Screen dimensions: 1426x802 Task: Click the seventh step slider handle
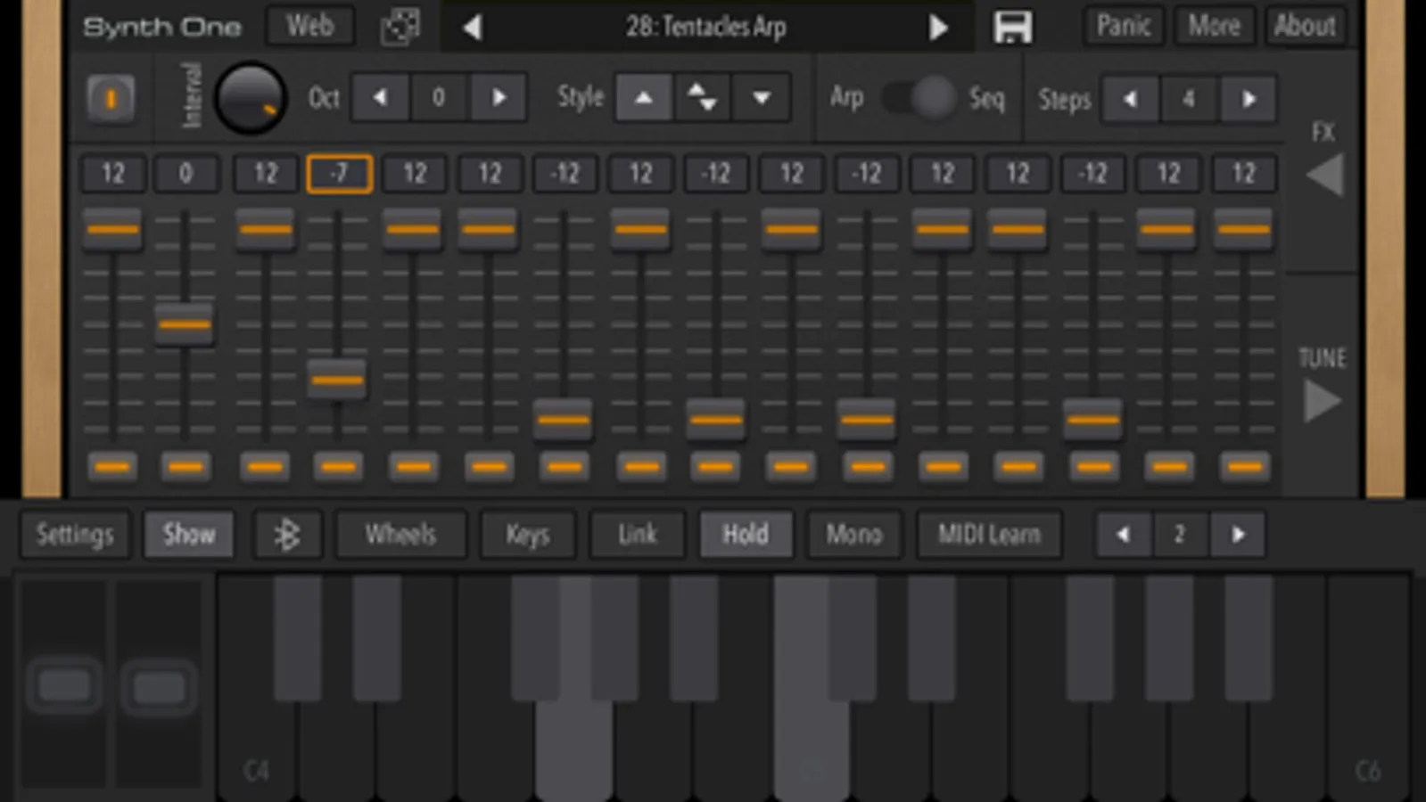(x=564, y=420)
